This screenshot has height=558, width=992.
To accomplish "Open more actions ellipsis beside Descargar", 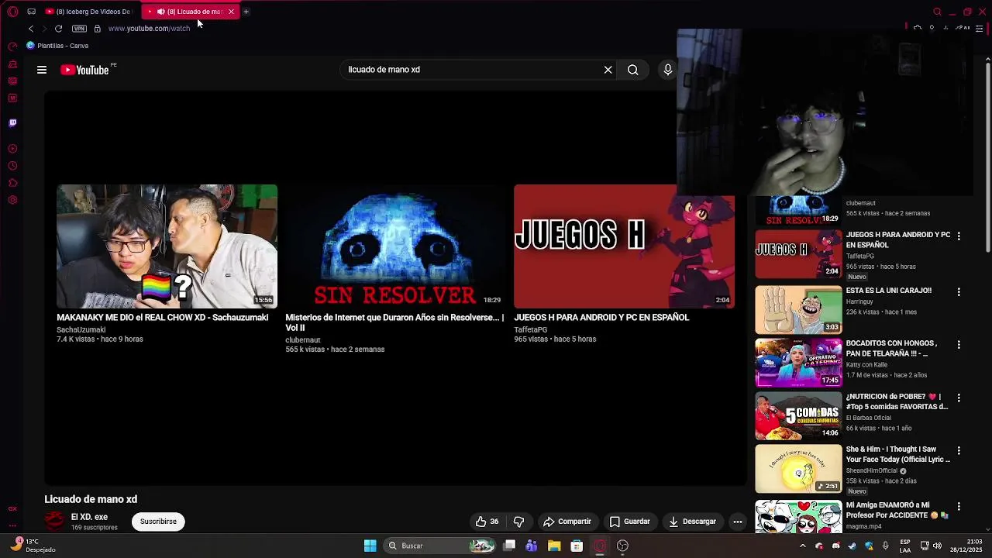I will point(738,522).
